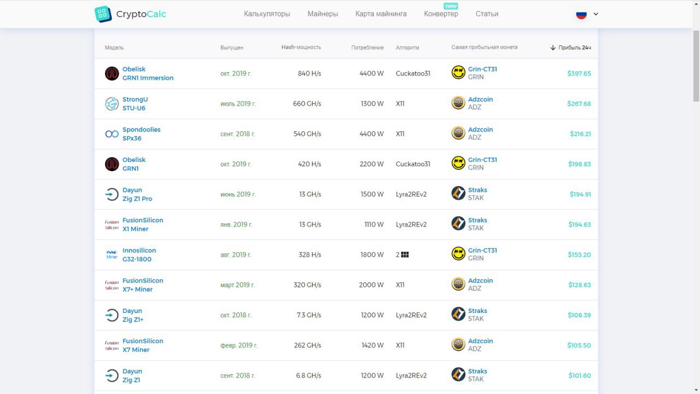Open the Dayun Zig Z1 Pro link
The width and height of the screenshot is (700, 394).
coord(137,194)
